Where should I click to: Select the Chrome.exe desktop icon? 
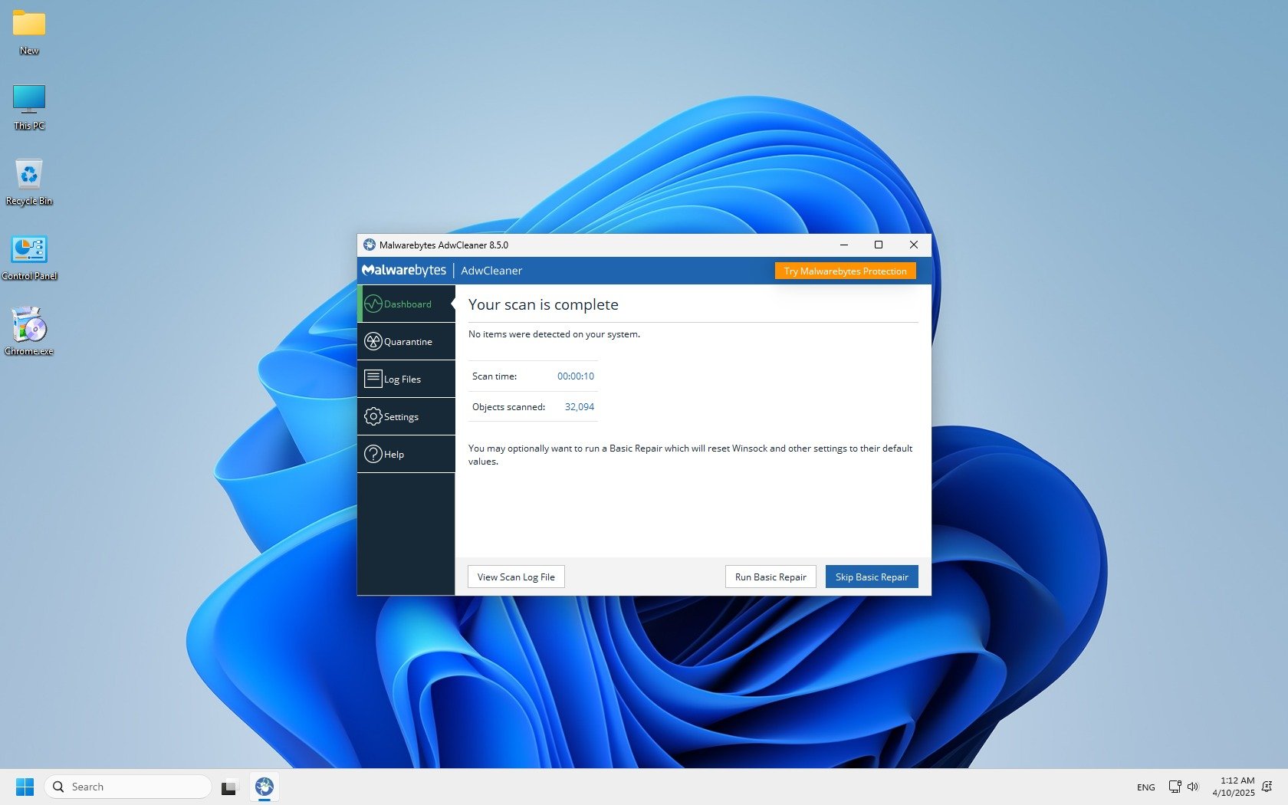coord(29,333)
